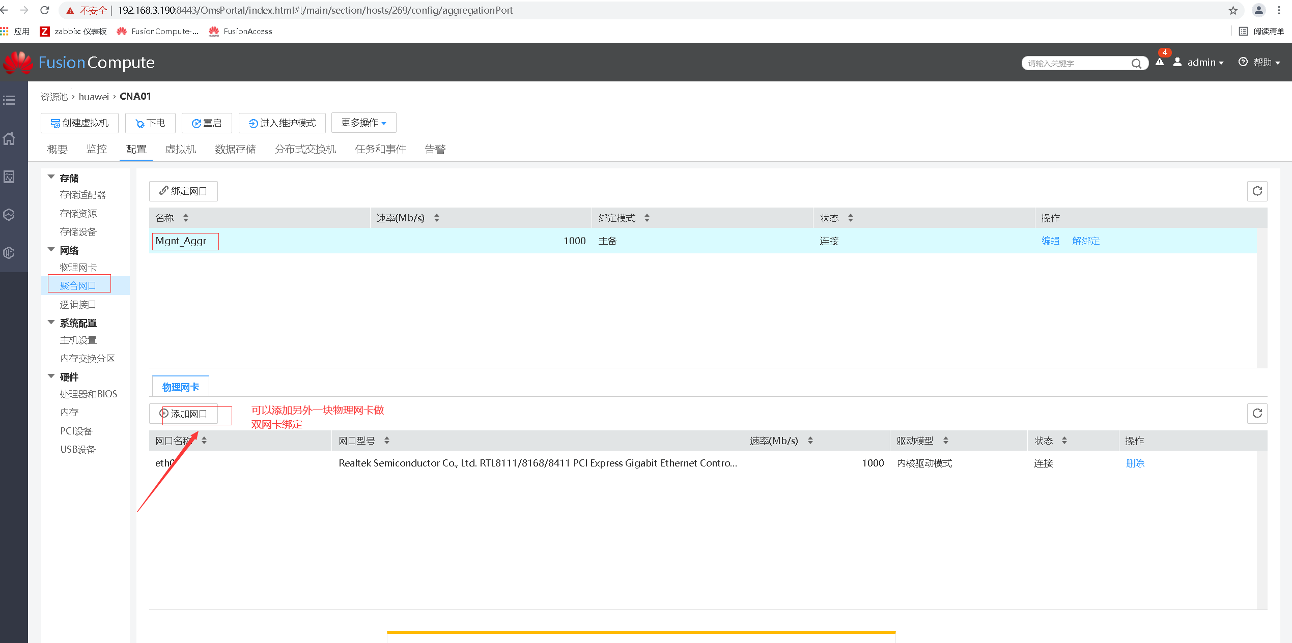1292x643 pixels.
Task: Sort the 绑定模式 column
Action: point(647,218)
